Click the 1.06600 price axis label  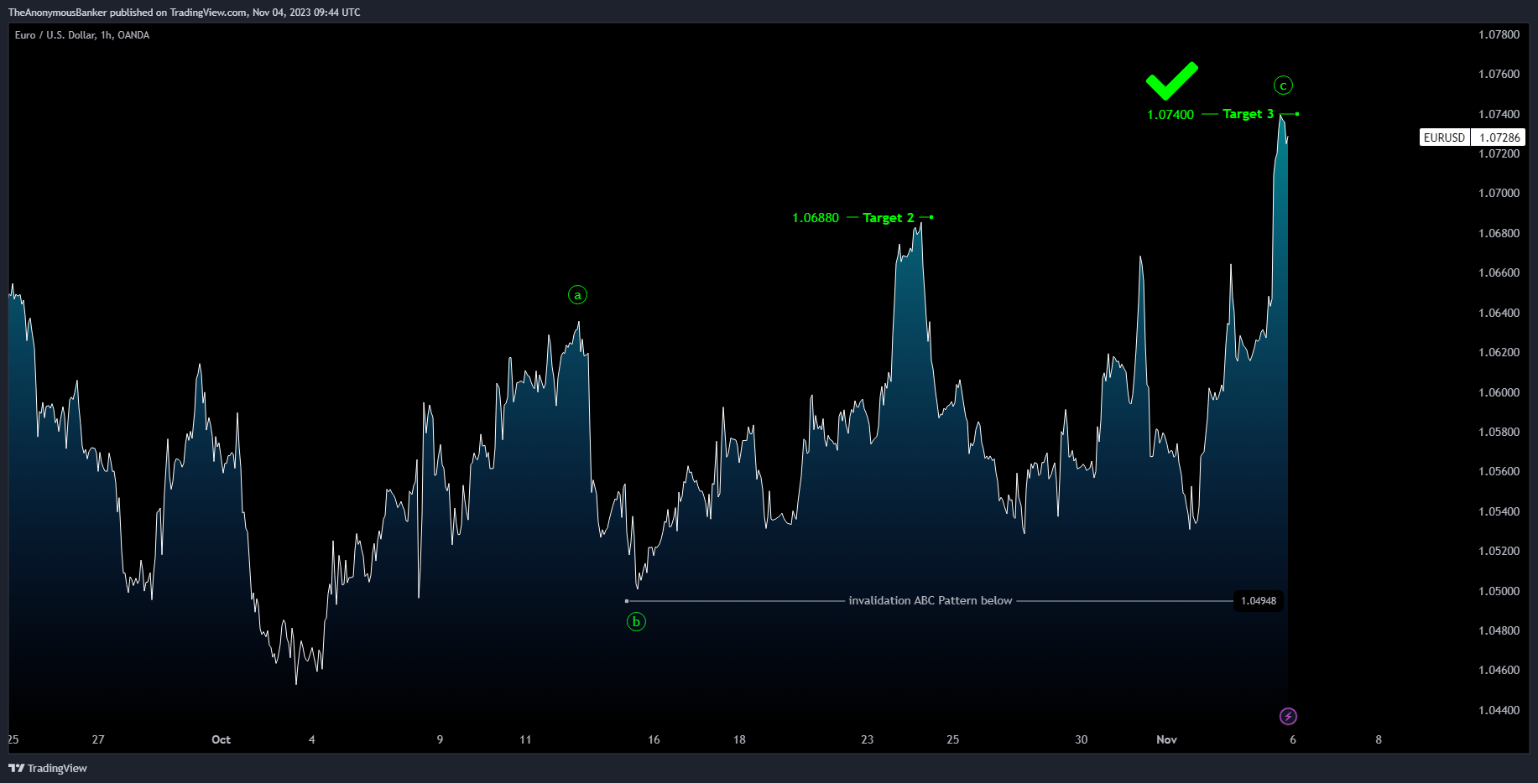point(1499,272)
